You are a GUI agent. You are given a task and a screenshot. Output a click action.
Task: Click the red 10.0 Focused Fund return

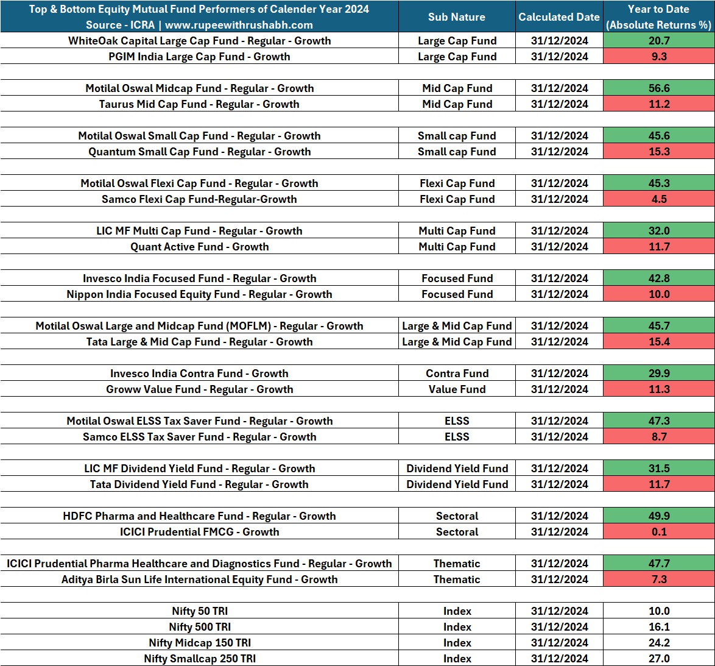(x=659, y=294)
